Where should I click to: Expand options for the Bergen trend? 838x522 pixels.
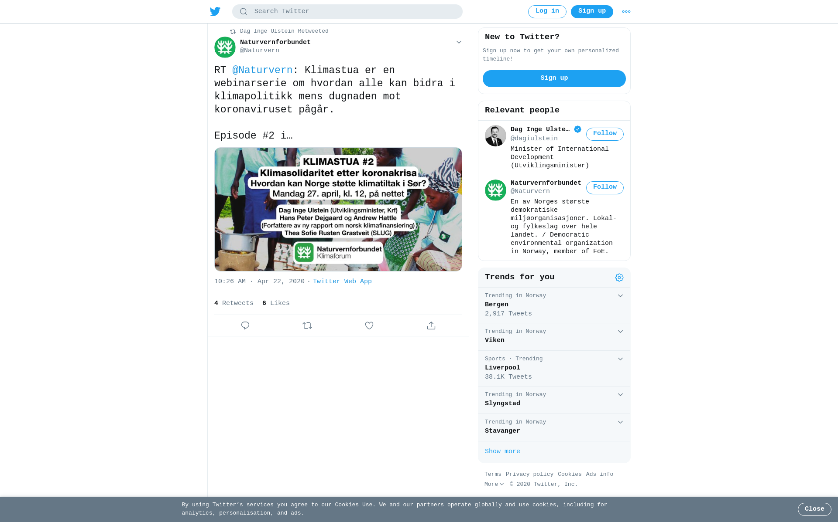[620, 296]
